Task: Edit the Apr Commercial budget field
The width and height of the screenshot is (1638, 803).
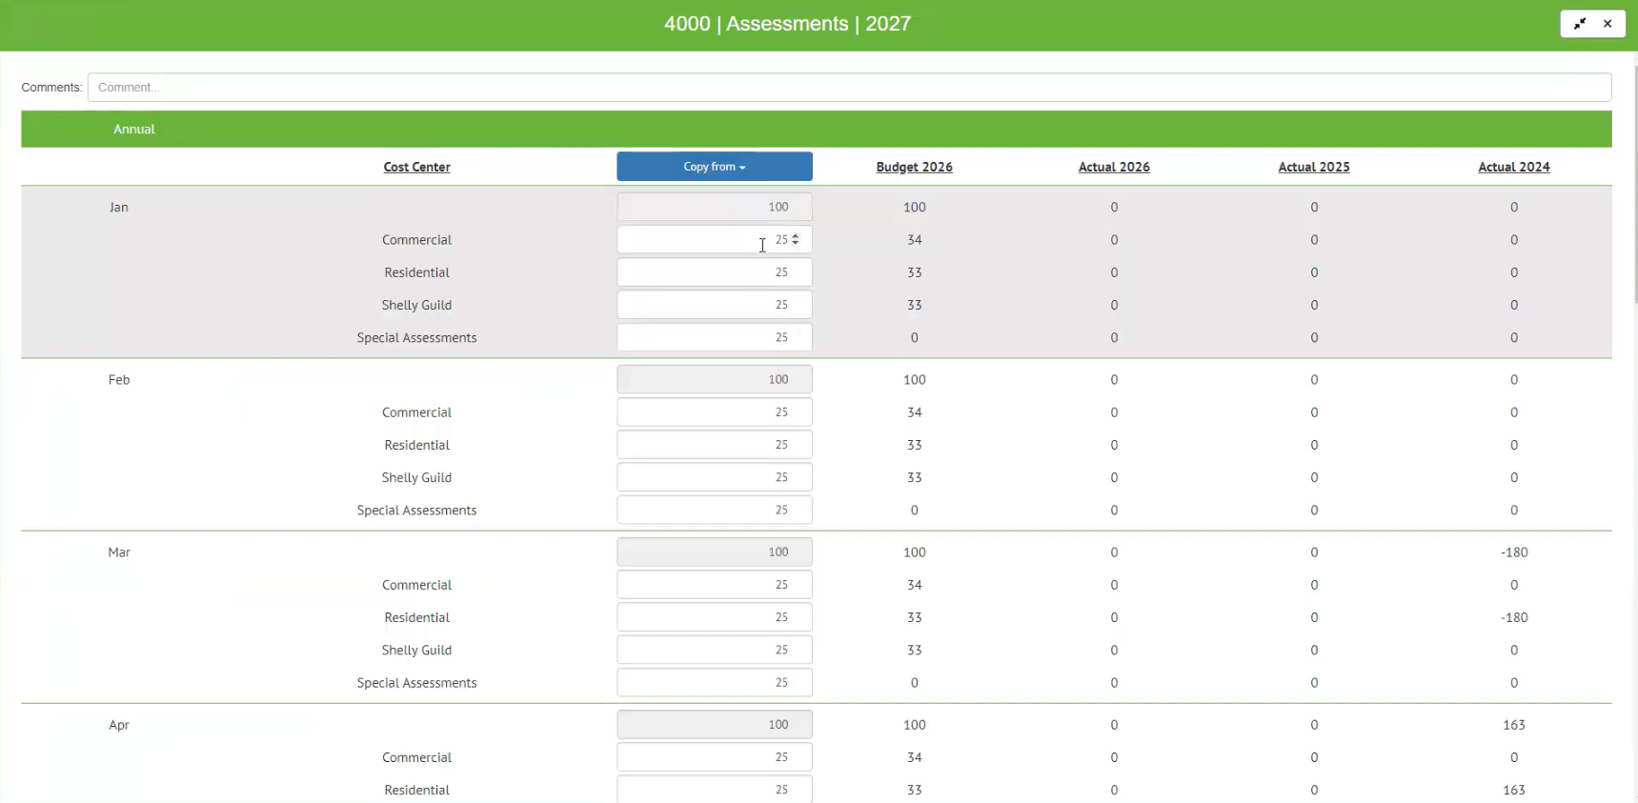Action: pyautogui.click(x=715, y=757)
